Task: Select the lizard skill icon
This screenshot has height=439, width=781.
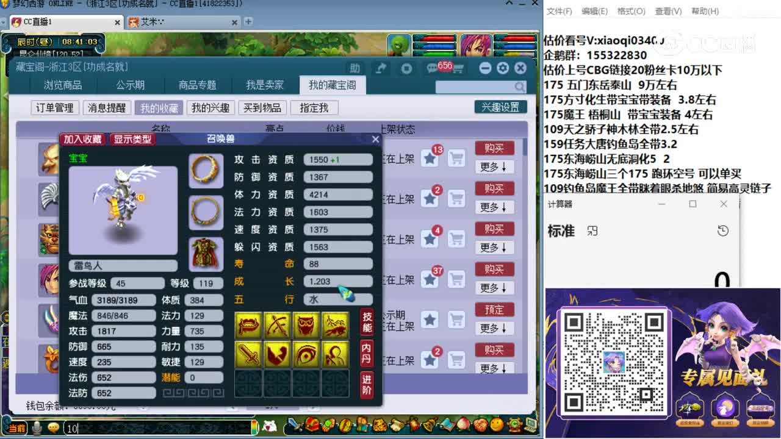Action: click(x=335, y=326)
